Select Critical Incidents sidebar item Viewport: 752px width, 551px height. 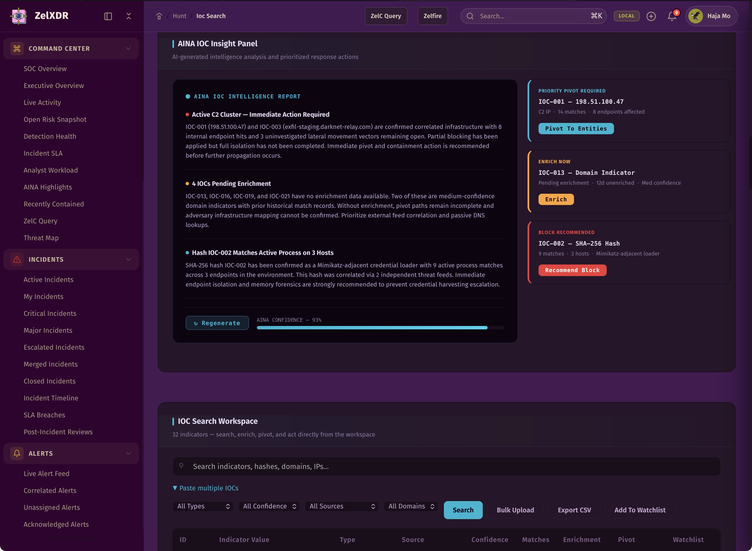(50, 313)
